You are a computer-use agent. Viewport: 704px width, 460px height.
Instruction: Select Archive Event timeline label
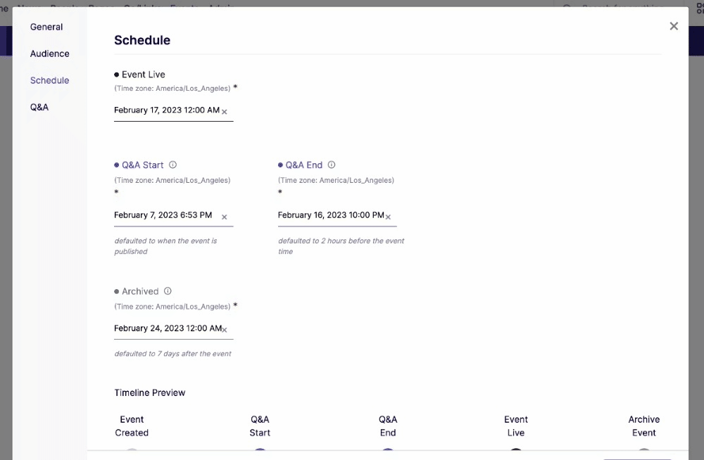pos(644,426)
